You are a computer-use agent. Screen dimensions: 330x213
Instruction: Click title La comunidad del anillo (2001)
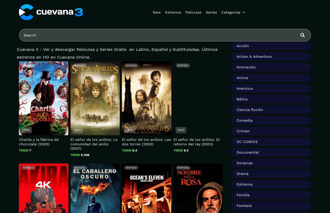click(x=94, y=144)
